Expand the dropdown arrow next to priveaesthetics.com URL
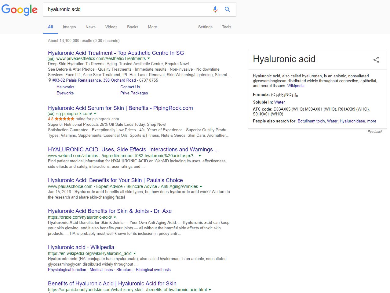 [149, 58]
